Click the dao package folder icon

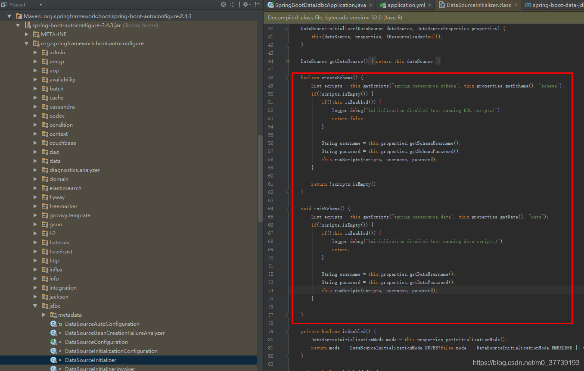point(45,152)
